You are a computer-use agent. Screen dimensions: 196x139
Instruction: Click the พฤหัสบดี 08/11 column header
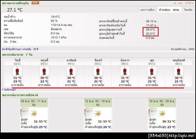pos(179,62)
